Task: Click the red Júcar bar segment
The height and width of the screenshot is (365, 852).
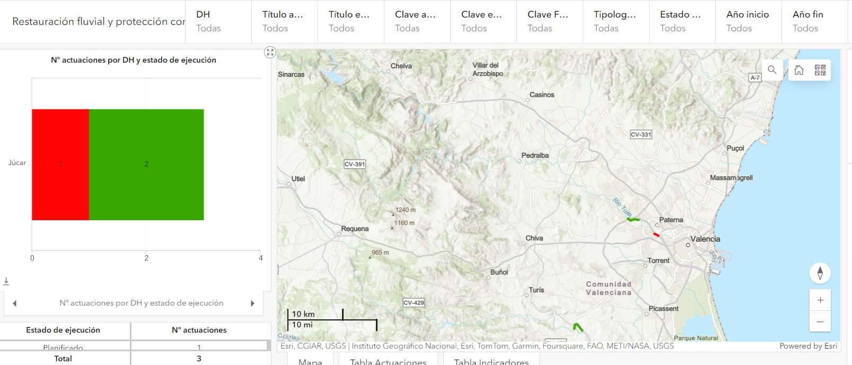Action: tap(60, 164)
